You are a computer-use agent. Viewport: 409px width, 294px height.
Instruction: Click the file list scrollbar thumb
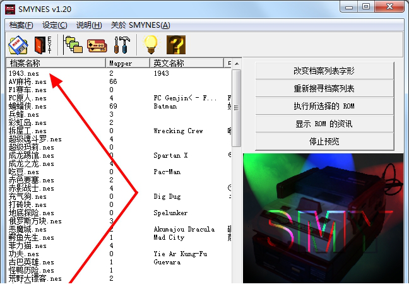click(237, 108)
